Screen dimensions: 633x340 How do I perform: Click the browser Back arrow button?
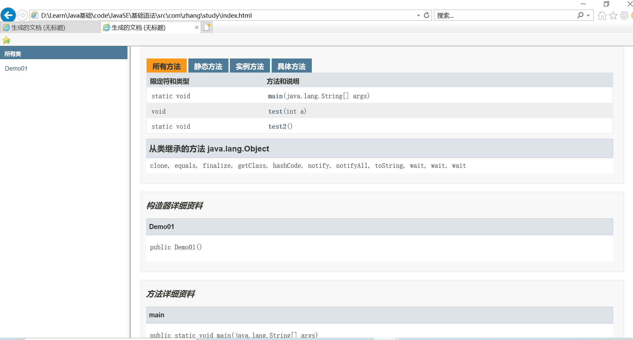[8, 15]
